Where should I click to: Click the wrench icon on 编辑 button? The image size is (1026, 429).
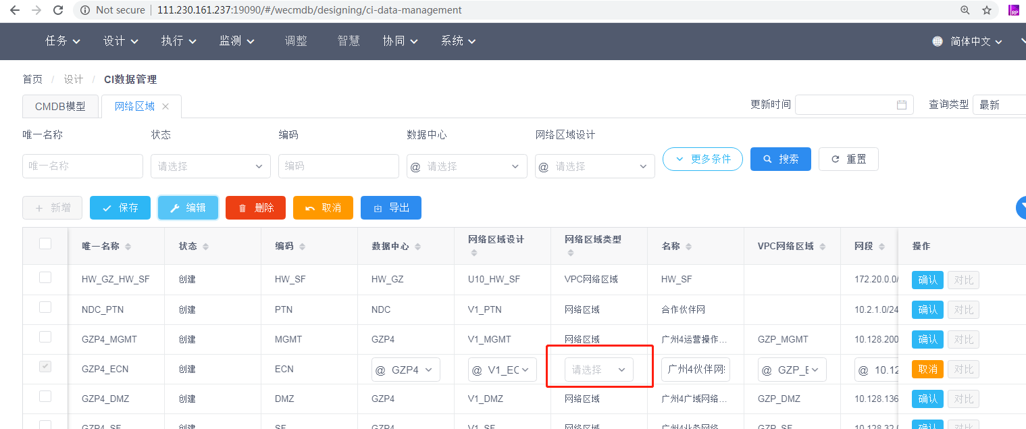click(176, 207)
